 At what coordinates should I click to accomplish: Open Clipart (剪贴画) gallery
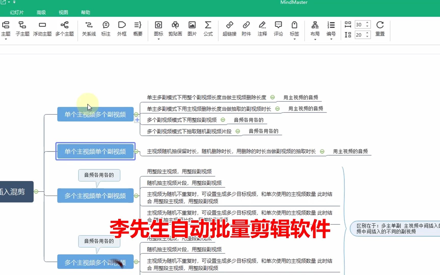(x=175, y=29)
